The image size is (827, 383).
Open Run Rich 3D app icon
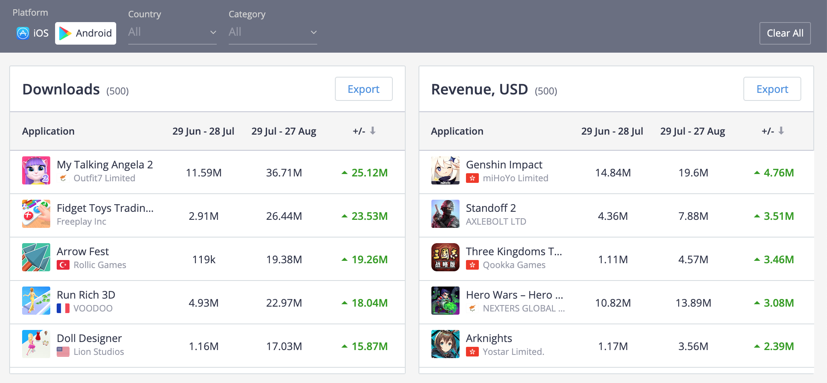point(36,301)
